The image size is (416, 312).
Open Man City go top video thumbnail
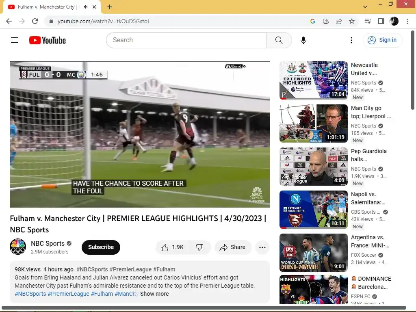tap(313, 123)
